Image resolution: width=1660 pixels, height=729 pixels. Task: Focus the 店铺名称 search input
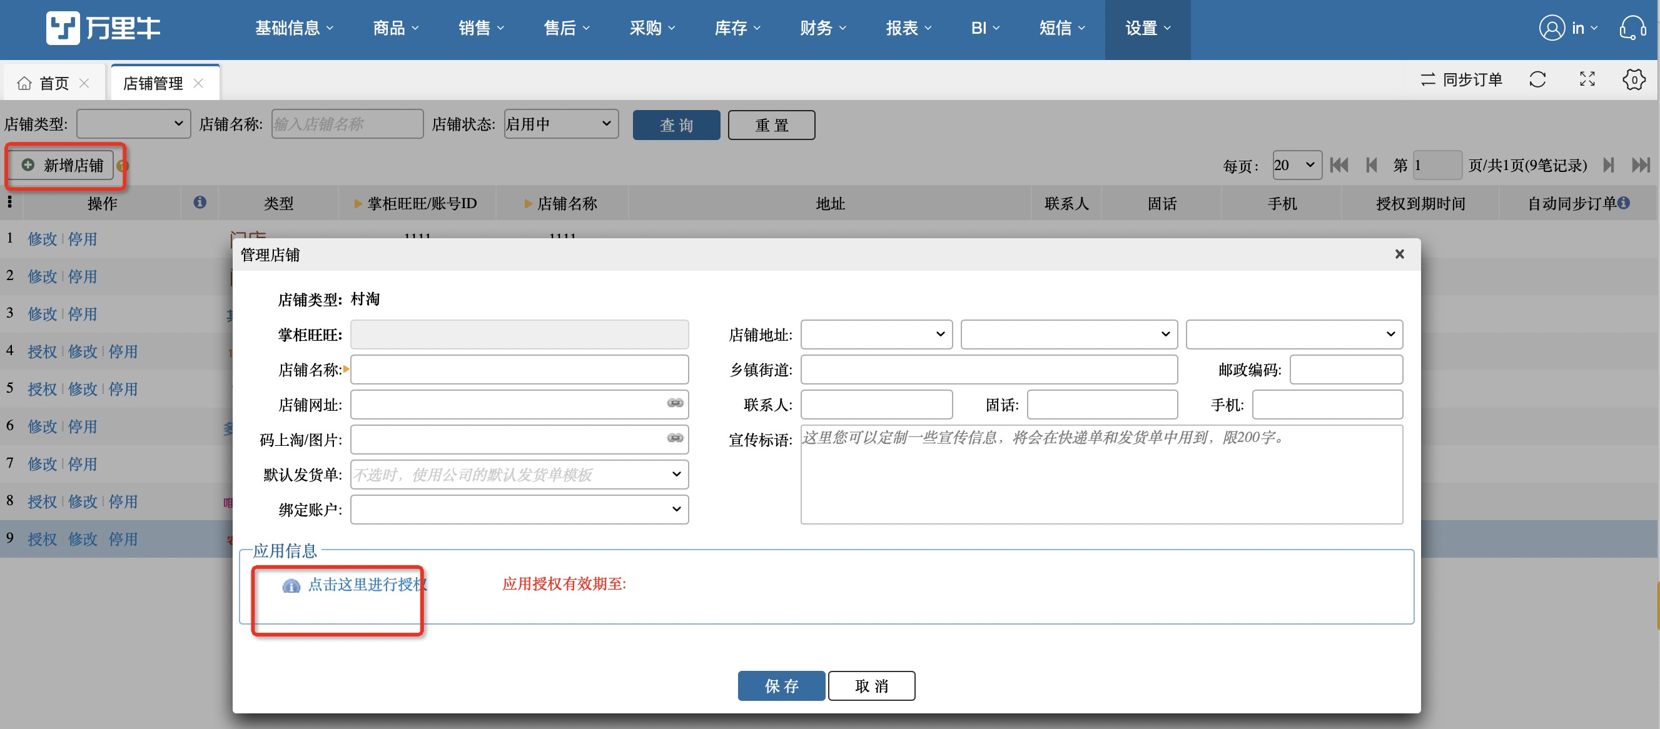pos(347,124)
